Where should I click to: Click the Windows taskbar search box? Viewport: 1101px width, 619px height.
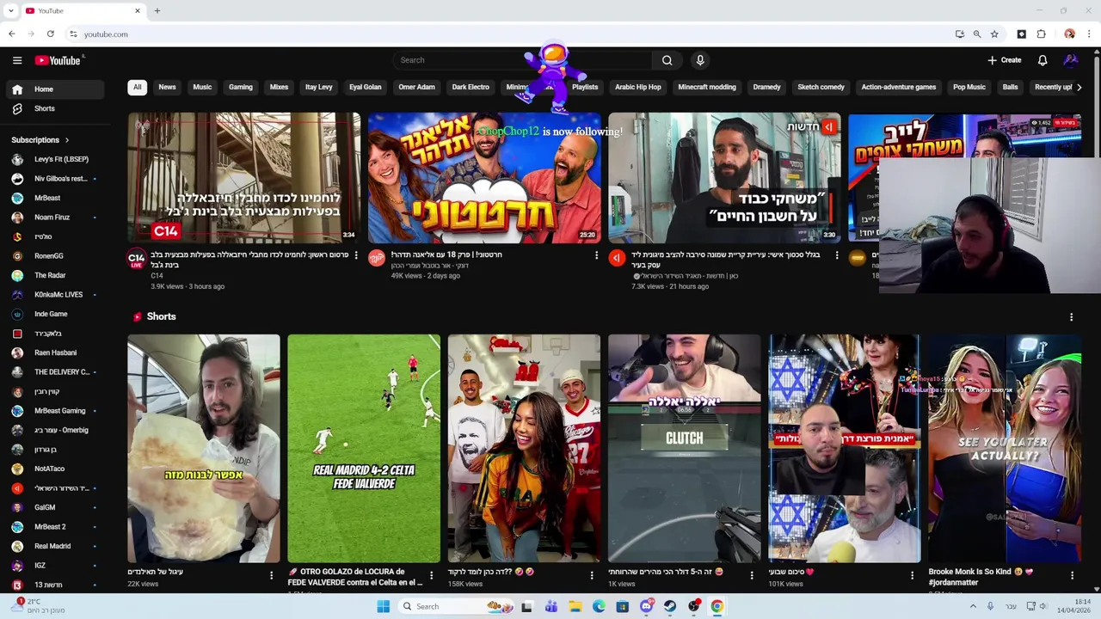pyautogui.click(x=456, y=606)
